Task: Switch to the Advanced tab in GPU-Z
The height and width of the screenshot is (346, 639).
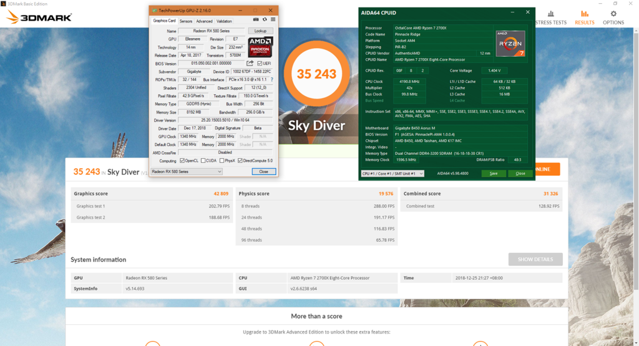Action: click(204, 21)
